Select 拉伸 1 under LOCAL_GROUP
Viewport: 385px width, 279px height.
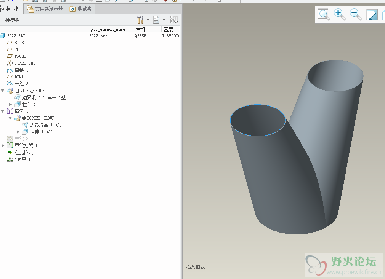(x=29, y=104)
